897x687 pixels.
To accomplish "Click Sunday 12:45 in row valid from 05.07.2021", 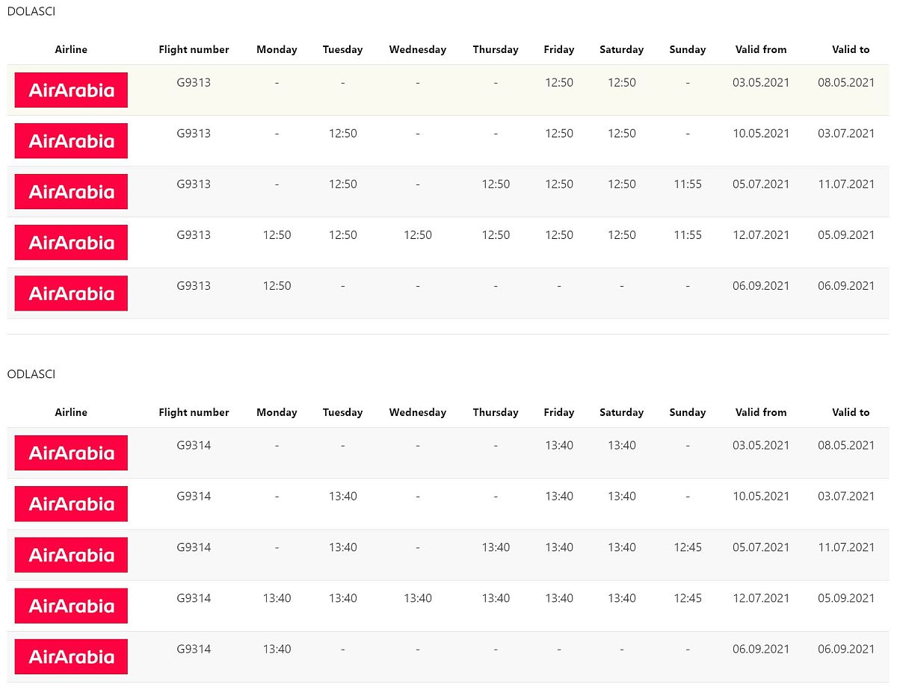I will point(688,547).
